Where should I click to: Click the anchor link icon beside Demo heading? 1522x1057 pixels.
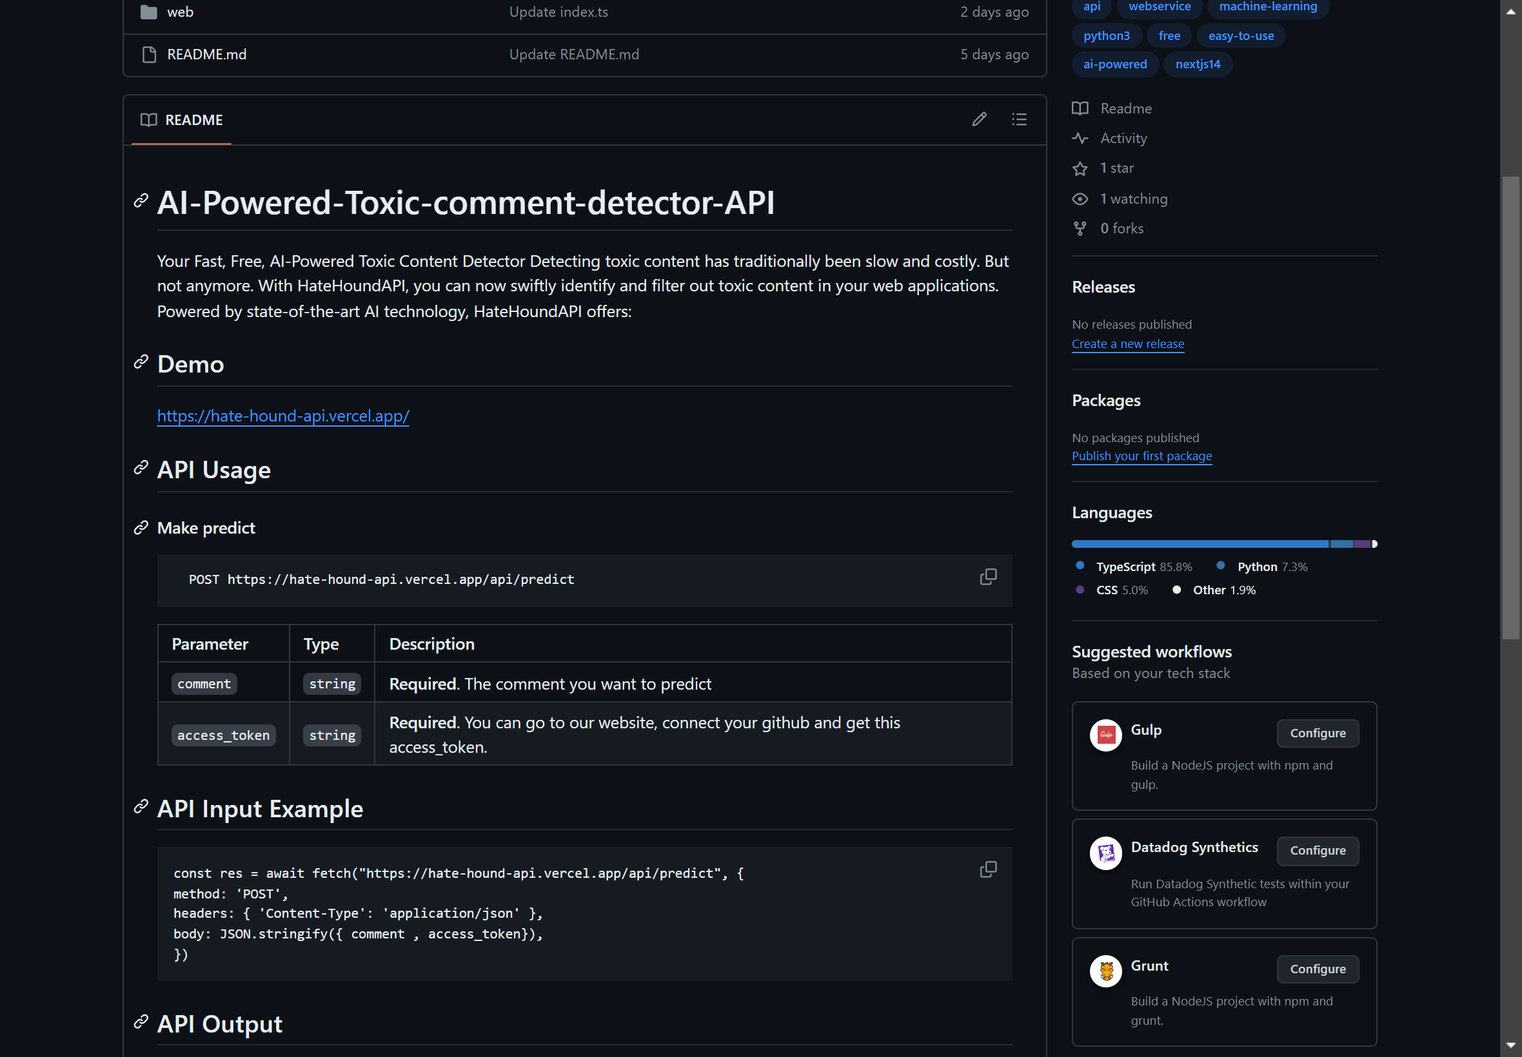141,362
